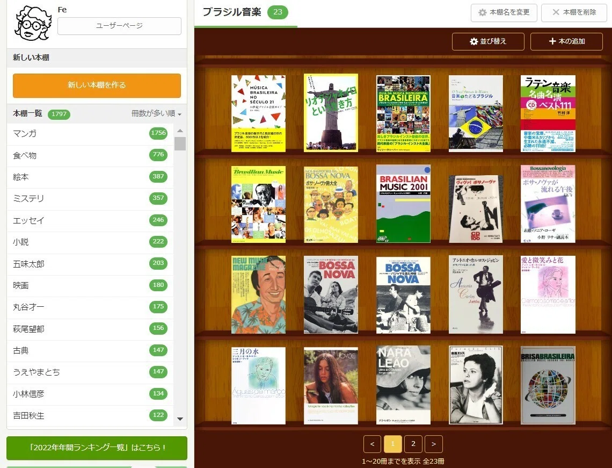Click the shelf list scroll-down arrow
The image size is (612, 468).
180,419
